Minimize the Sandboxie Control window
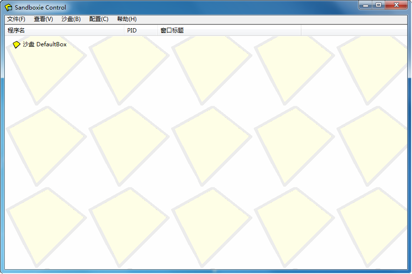Image resolution: width=412 pixels, height=274 pixels. point(367,5)
